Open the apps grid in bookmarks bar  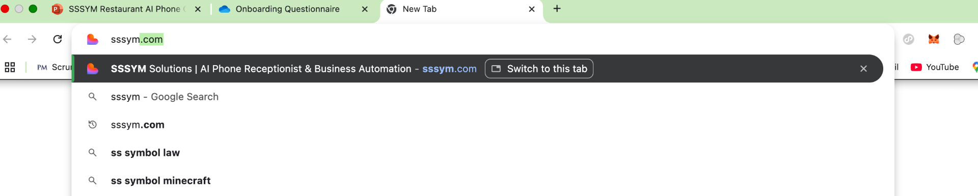tap(10, 67)
